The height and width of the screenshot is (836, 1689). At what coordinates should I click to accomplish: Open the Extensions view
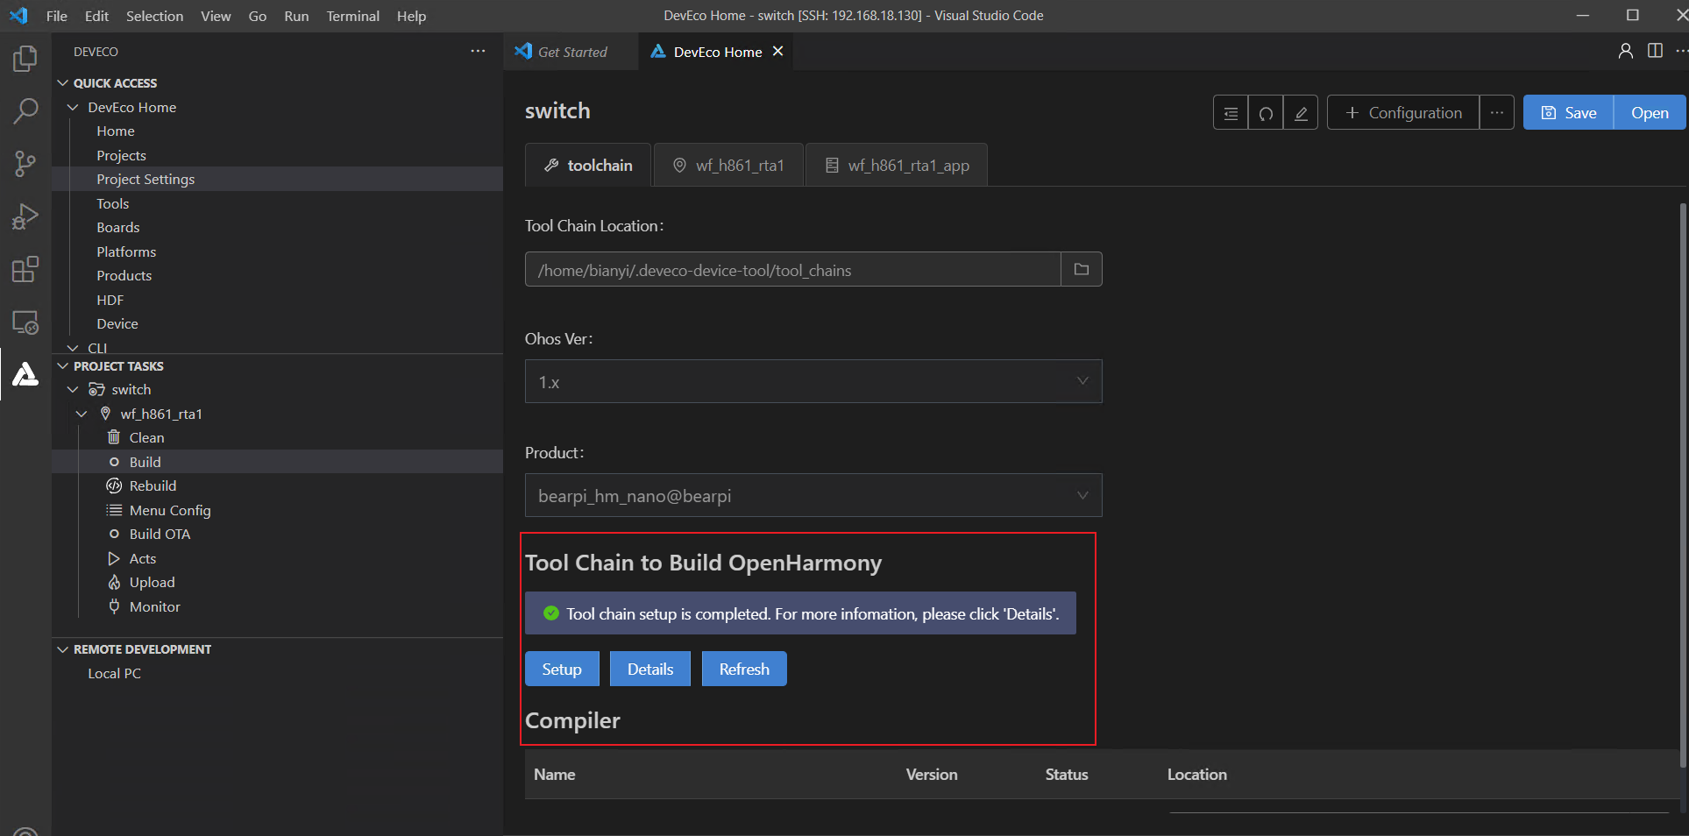pos(25,269)
